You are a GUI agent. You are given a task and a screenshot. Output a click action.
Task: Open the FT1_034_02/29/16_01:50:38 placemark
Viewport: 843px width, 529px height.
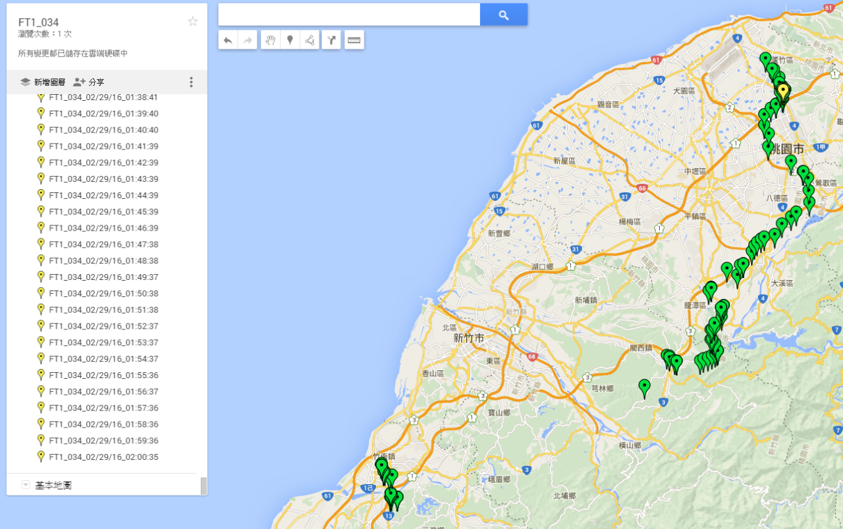click(x=103, y=294)
